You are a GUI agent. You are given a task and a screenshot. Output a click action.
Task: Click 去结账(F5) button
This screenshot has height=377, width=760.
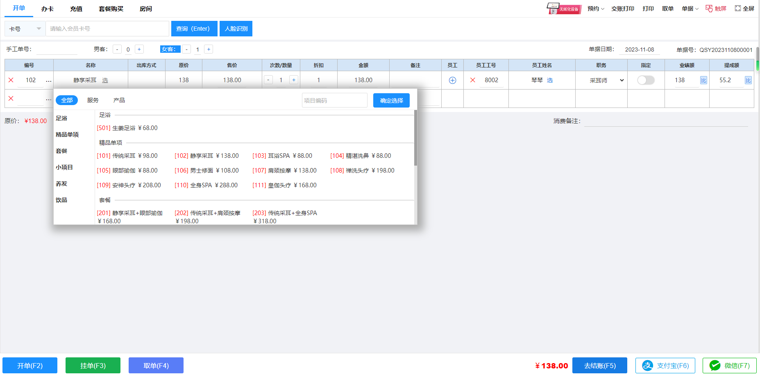point(600,366)
